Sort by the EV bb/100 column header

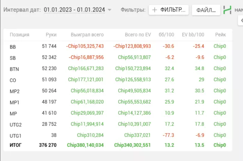(x=193, y=35)
